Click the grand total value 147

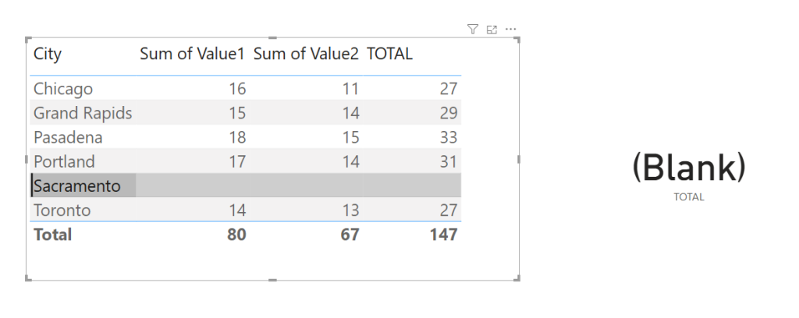pyautogui.click(x=443, y=234)
